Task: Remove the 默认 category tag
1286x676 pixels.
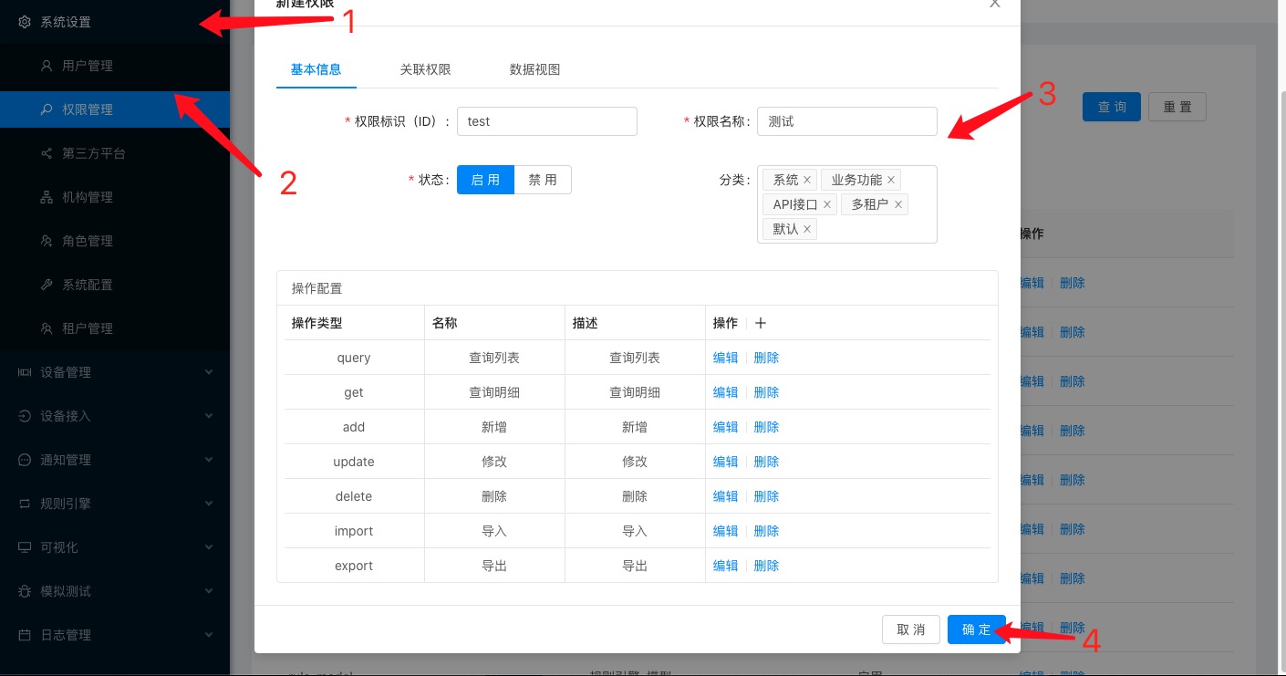Action: click(807, 230)
